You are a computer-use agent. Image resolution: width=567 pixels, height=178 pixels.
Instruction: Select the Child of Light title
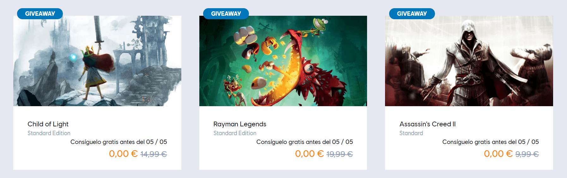click(x=48, y=124)
